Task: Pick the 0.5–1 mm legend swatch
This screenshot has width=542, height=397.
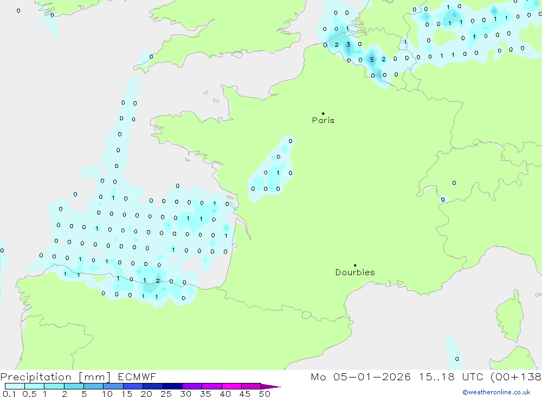Action: tap(35, 386)
